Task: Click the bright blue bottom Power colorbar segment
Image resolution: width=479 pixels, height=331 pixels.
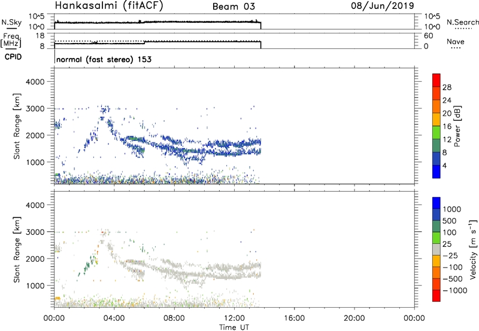Action: tap(436, 171)
